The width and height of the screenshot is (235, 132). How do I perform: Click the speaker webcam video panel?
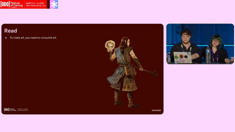(x=200, y=44)
